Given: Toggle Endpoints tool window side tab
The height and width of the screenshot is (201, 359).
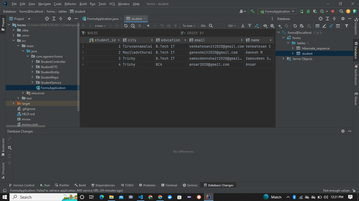Looking at the screenshot, I should coord(356,26).
